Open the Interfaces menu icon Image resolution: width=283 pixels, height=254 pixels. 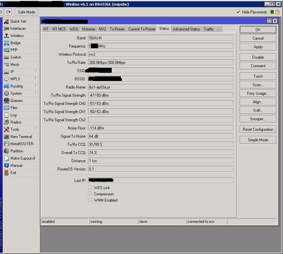tap(7, 29)
